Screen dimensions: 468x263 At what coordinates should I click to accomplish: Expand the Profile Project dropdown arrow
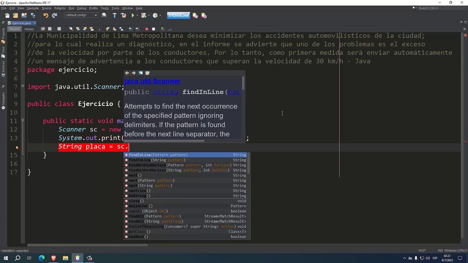160,15
